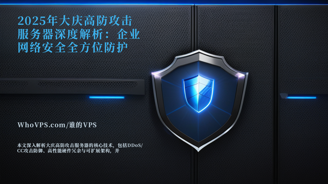Click the gray latch beside right LED

(x=284, y=96)
